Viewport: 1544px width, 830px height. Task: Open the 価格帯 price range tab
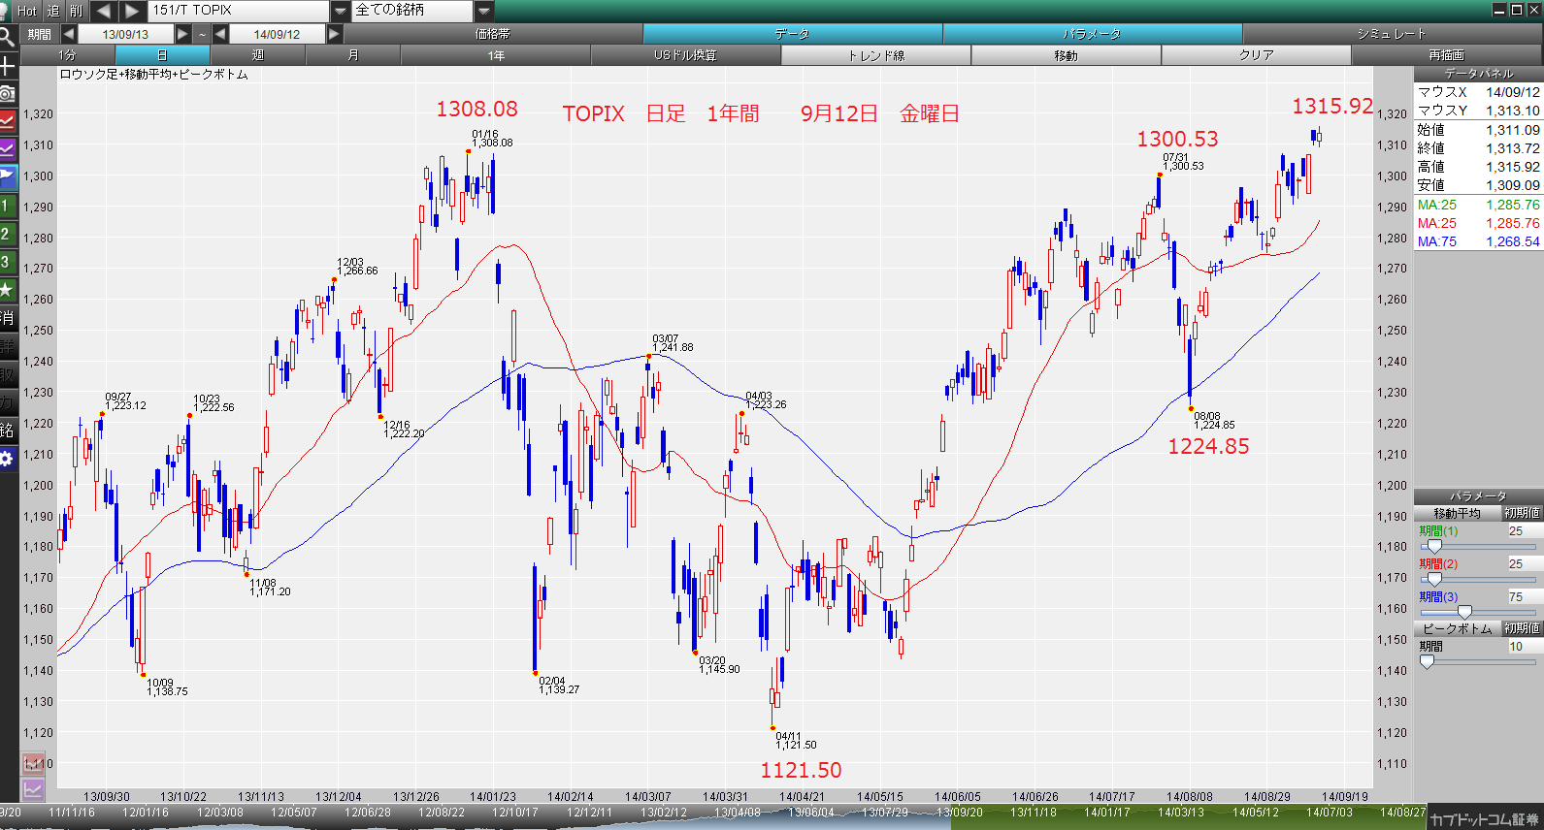tap(493, 34)
